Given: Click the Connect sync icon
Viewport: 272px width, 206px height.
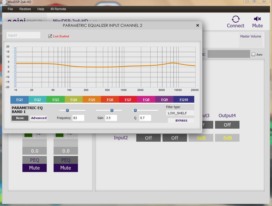Looking at the screenshot, I should point(236,19).
